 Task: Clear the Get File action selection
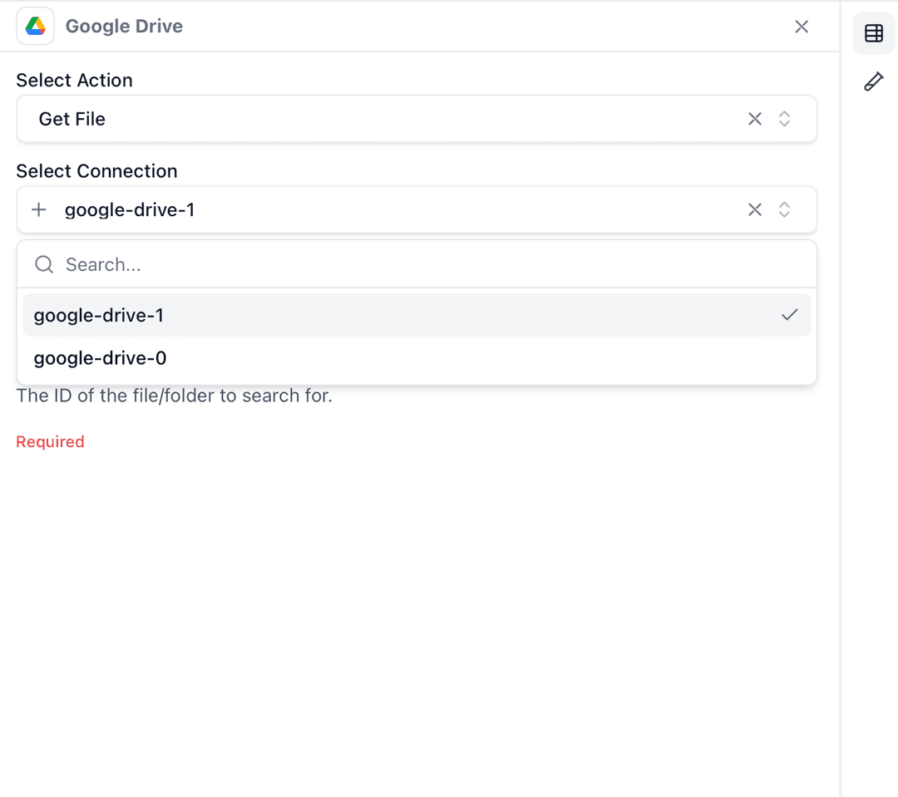click(754, 119)
